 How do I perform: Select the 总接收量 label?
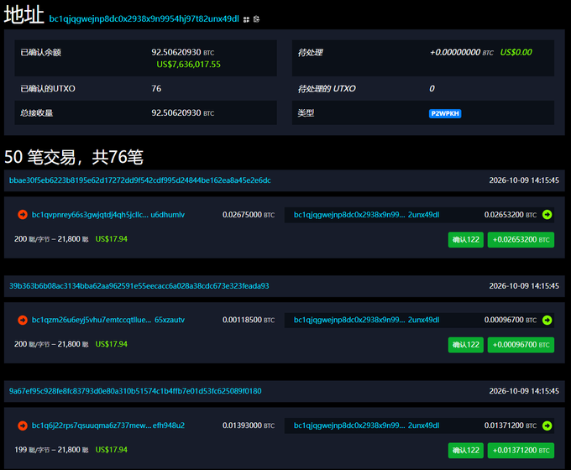coord(37,112)
